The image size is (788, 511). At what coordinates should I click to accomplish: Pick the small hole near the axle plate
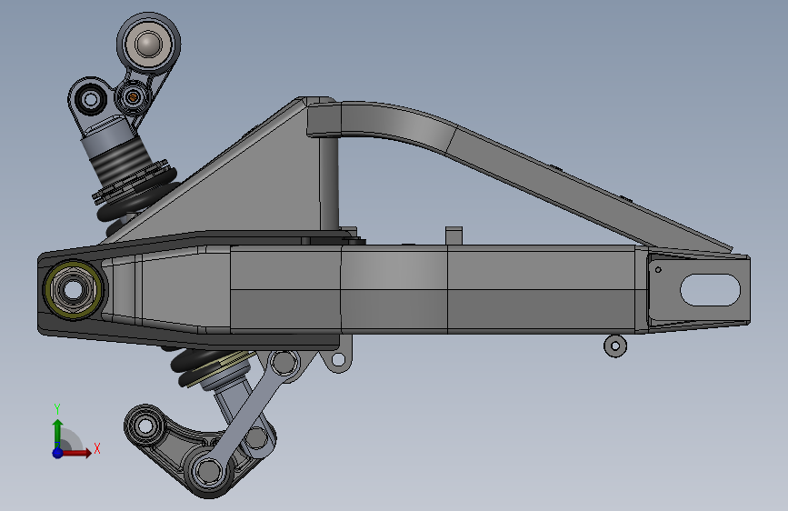click(x=658, y=270)
